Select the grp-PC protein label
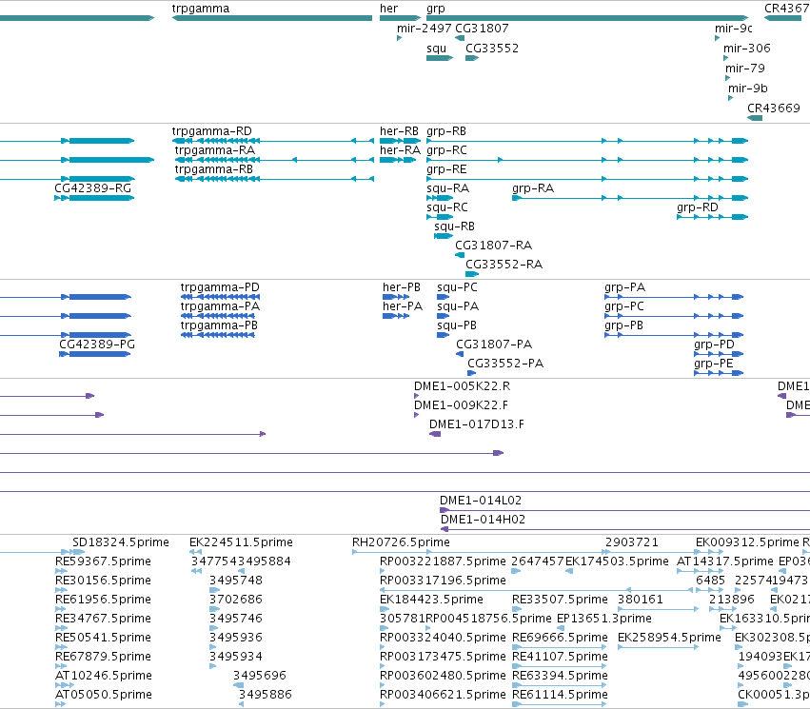This screenshot has height=709, width=810. point(624,306)
